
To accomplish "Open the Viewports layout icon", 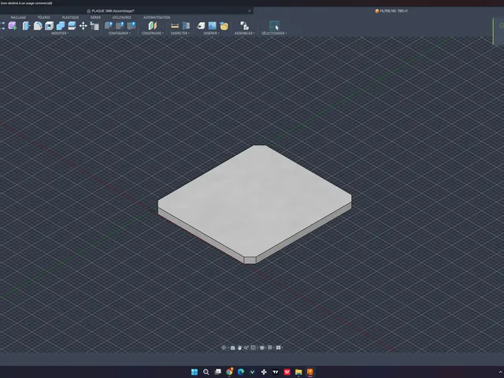I will tap(278, 347).
